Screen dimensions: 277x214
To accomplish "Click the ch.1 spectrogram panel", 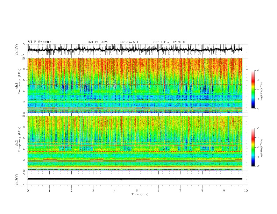I will pyautogui.click(x=135, y=85).
